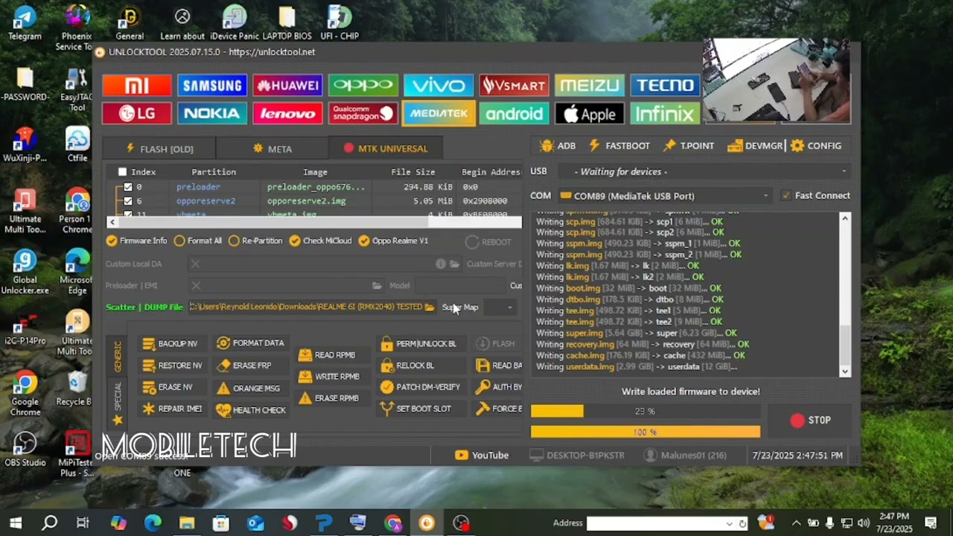Open the FASTBOOT tab
953x536 pixels.
click(619, 146)
